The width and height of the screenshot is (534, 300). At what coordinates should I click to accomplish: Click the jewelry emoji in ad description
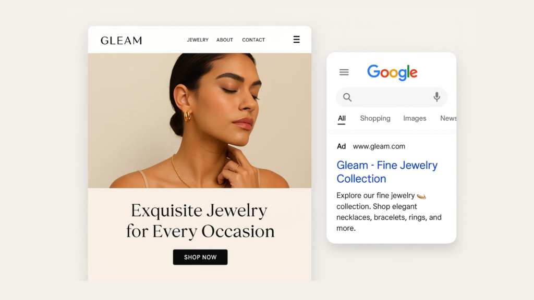point(421,196)
